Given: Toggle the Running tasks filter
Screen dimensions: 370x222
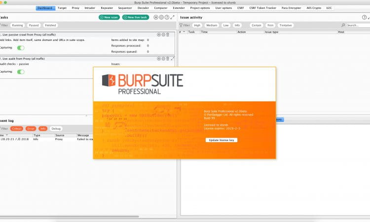Looking at the screenshot, I should point(17,25).
